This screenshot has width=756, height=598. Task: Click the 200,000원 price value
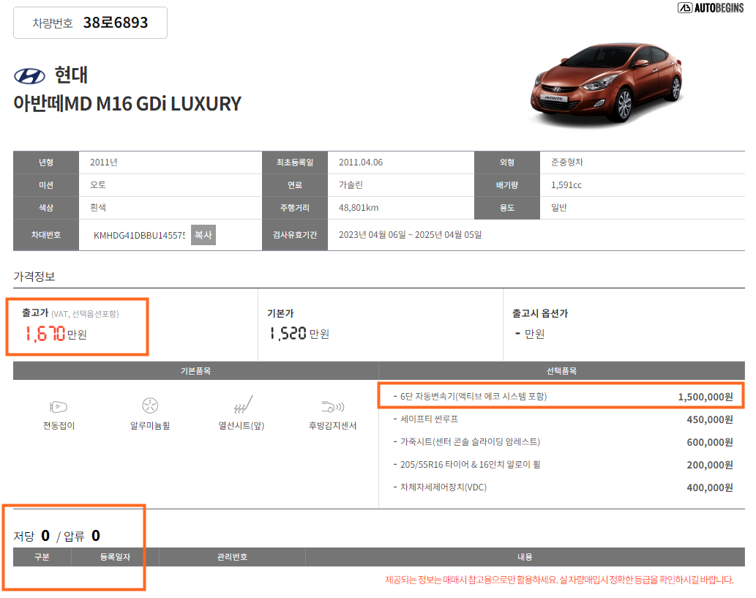710,465
